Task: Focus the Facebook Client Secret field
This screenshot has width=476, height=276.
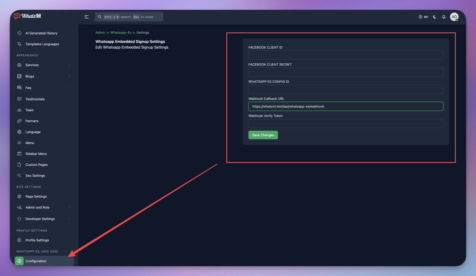Action: click(346, 72)
